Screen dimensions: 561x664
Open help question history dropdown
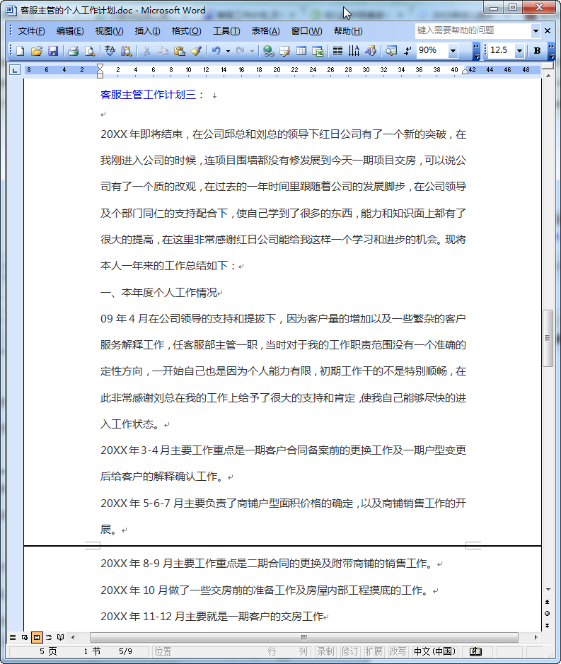tap(536, 31)
